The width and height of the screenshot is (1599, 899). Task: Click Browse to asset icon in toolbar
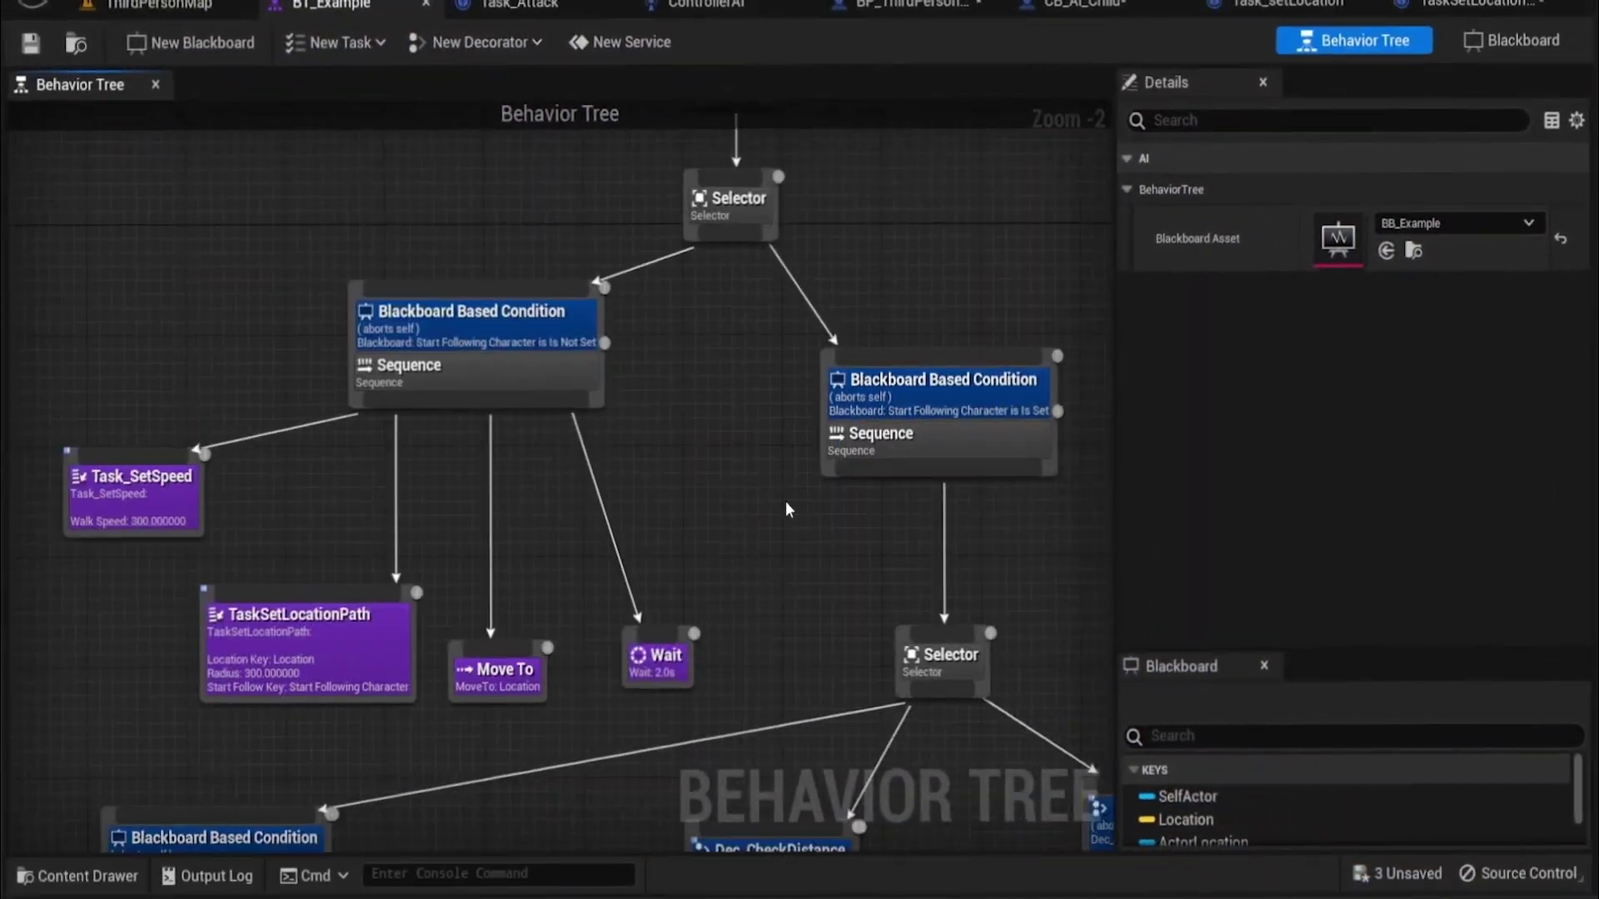pos(76,43)
